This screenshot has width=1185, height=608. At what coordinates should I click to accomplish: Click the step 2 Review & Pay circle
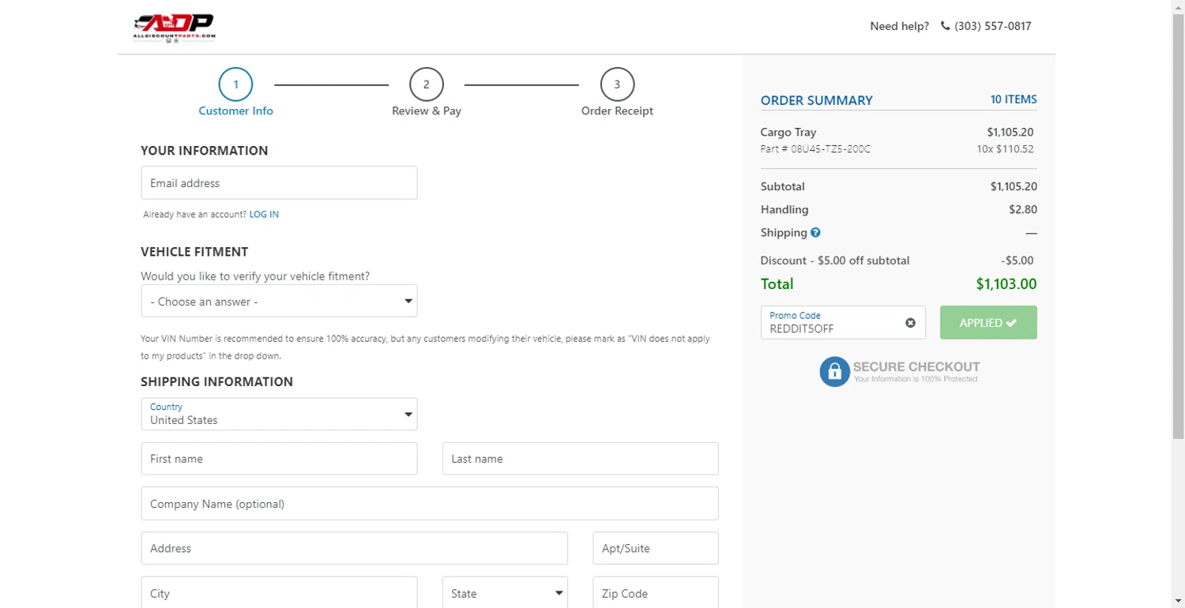427,84
